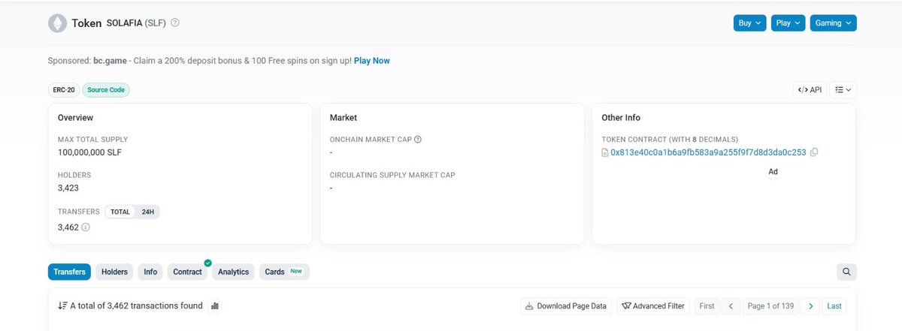Viewport: 902px width, 331px height.
Task: Click the API button
Action: click(x=810, y=90)
